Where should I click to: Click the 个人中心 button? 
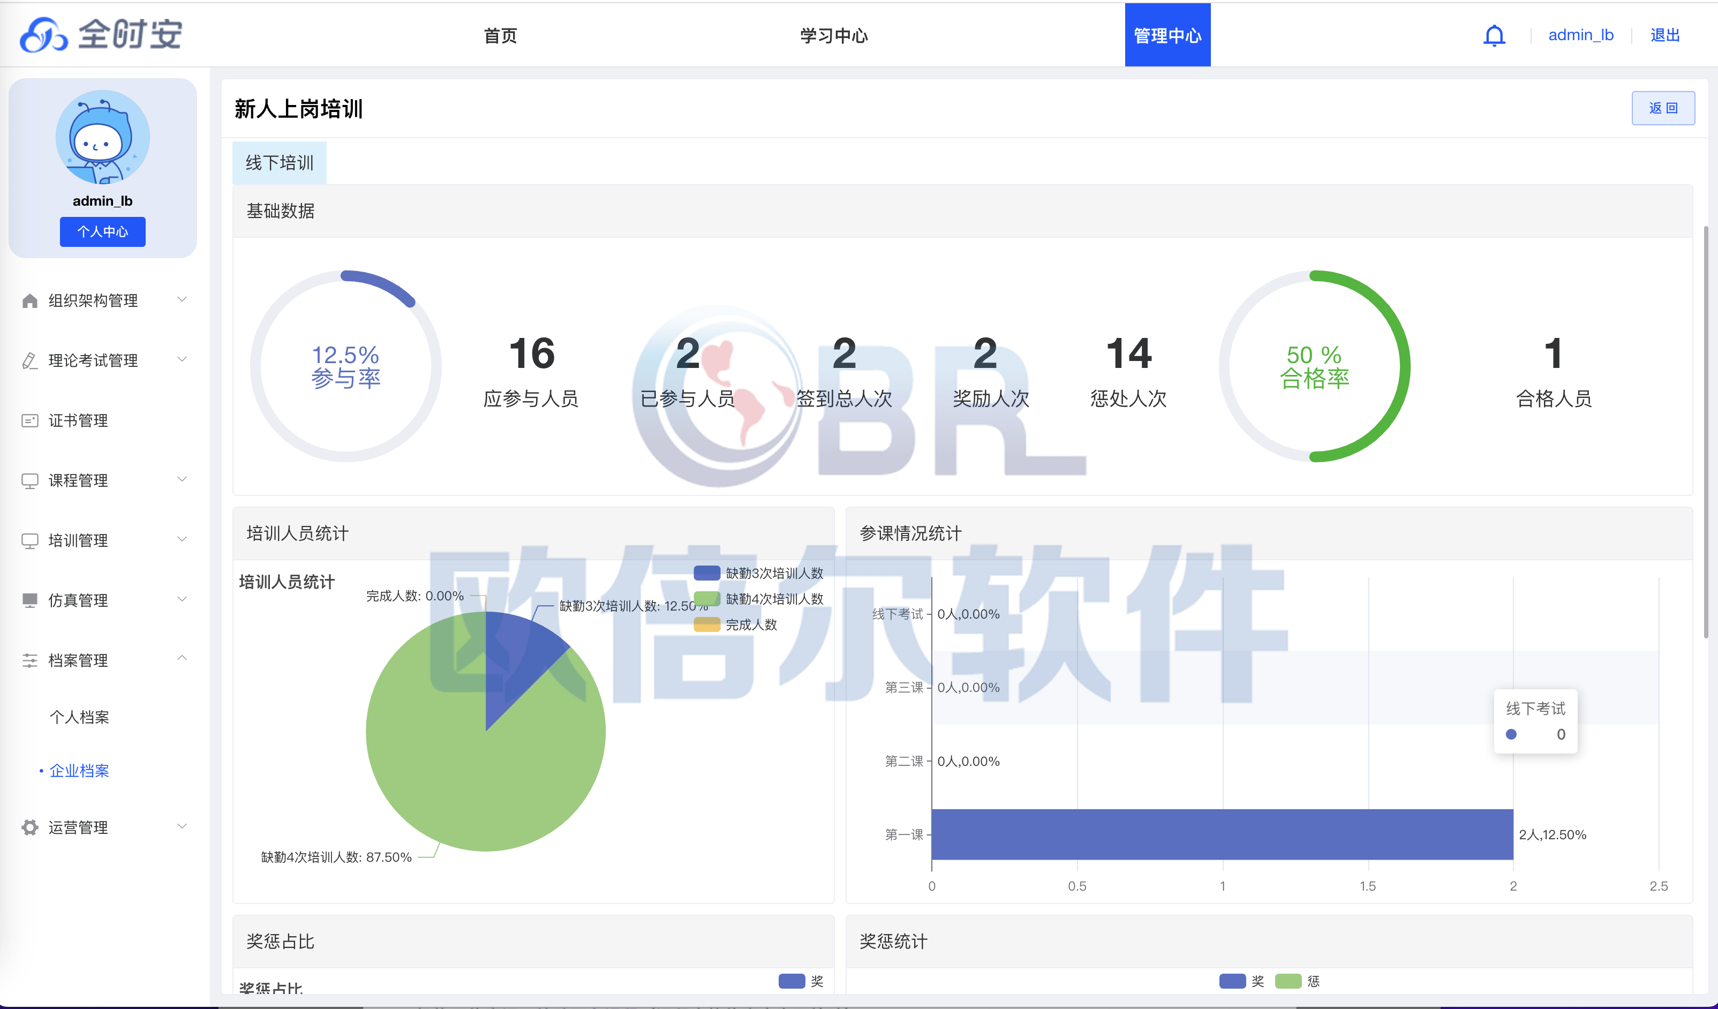click(102, 232)
